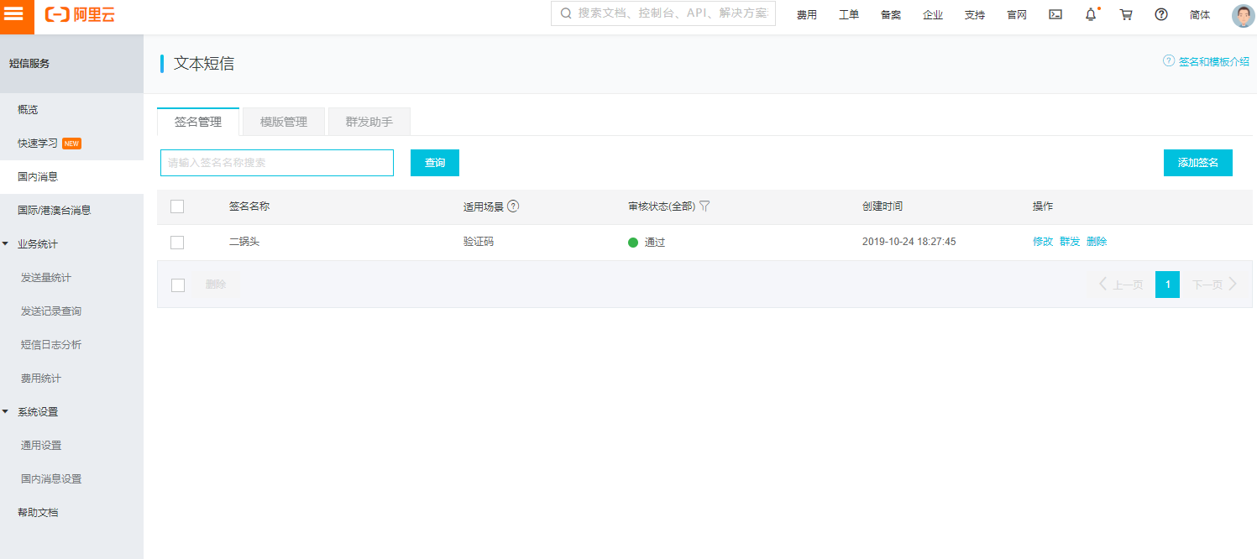Open the 工单 top menu

(x=849, y=14)
